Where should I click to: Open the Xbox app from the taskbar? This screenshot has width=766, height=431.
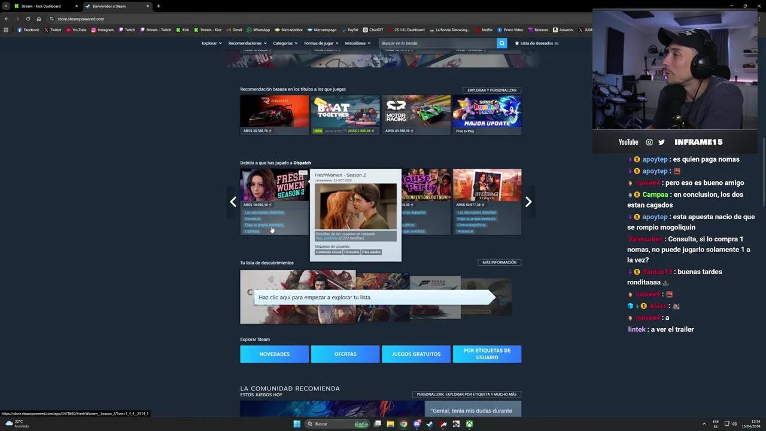pos(470,424)
